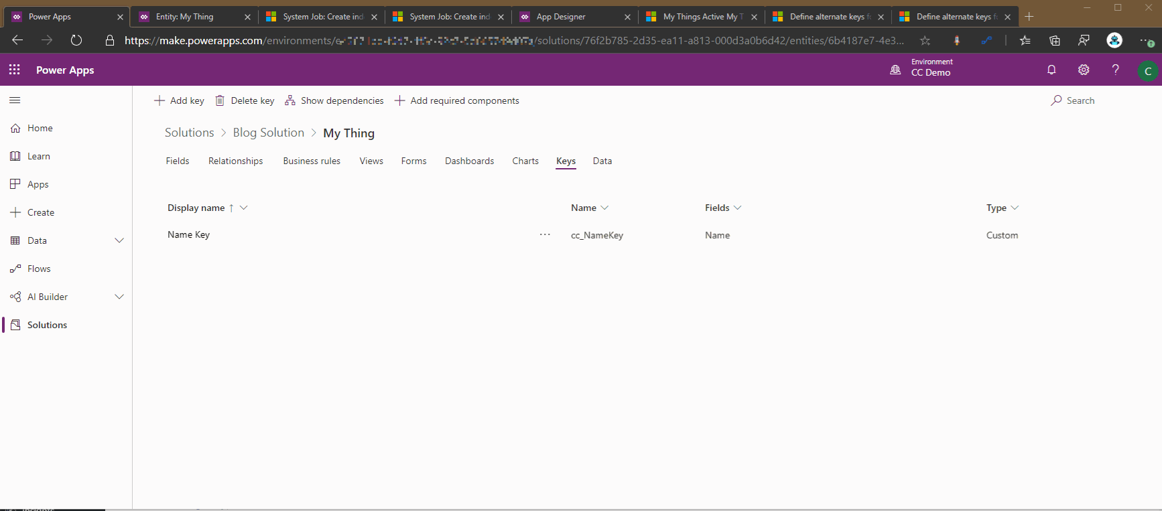Close the App Designer browser tab
This screenshot has height=511, width=1162.
(x=627, y=17)
